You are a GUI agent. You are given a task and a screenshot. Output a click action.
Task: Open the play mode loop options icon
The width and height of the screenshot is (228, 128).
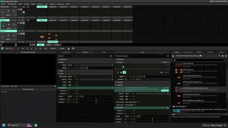162,73
